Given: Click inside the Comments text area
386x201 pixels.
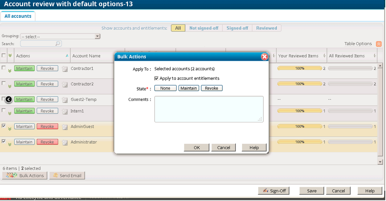Looking at the screenshot, I should [x=209, y=109].
